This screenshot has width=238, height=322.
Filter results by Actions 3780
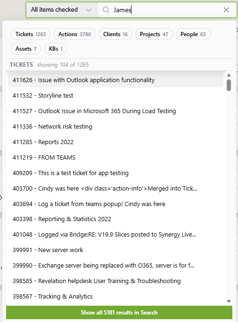pos(75,34)
